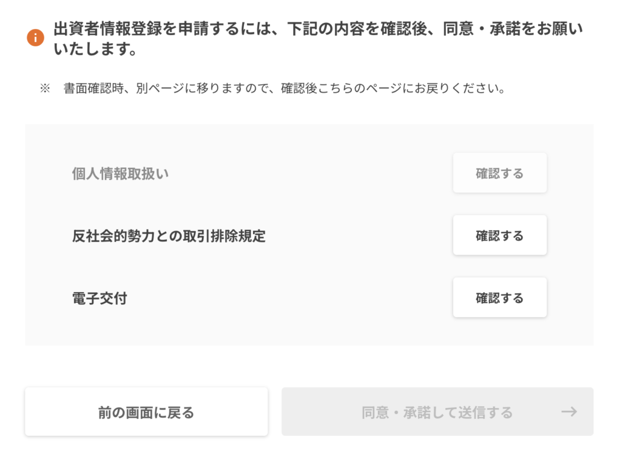This screenshot has width=617, height=457.
Task: Submit with 同意・承諾して送信する
Action: (x=437, y=412)
